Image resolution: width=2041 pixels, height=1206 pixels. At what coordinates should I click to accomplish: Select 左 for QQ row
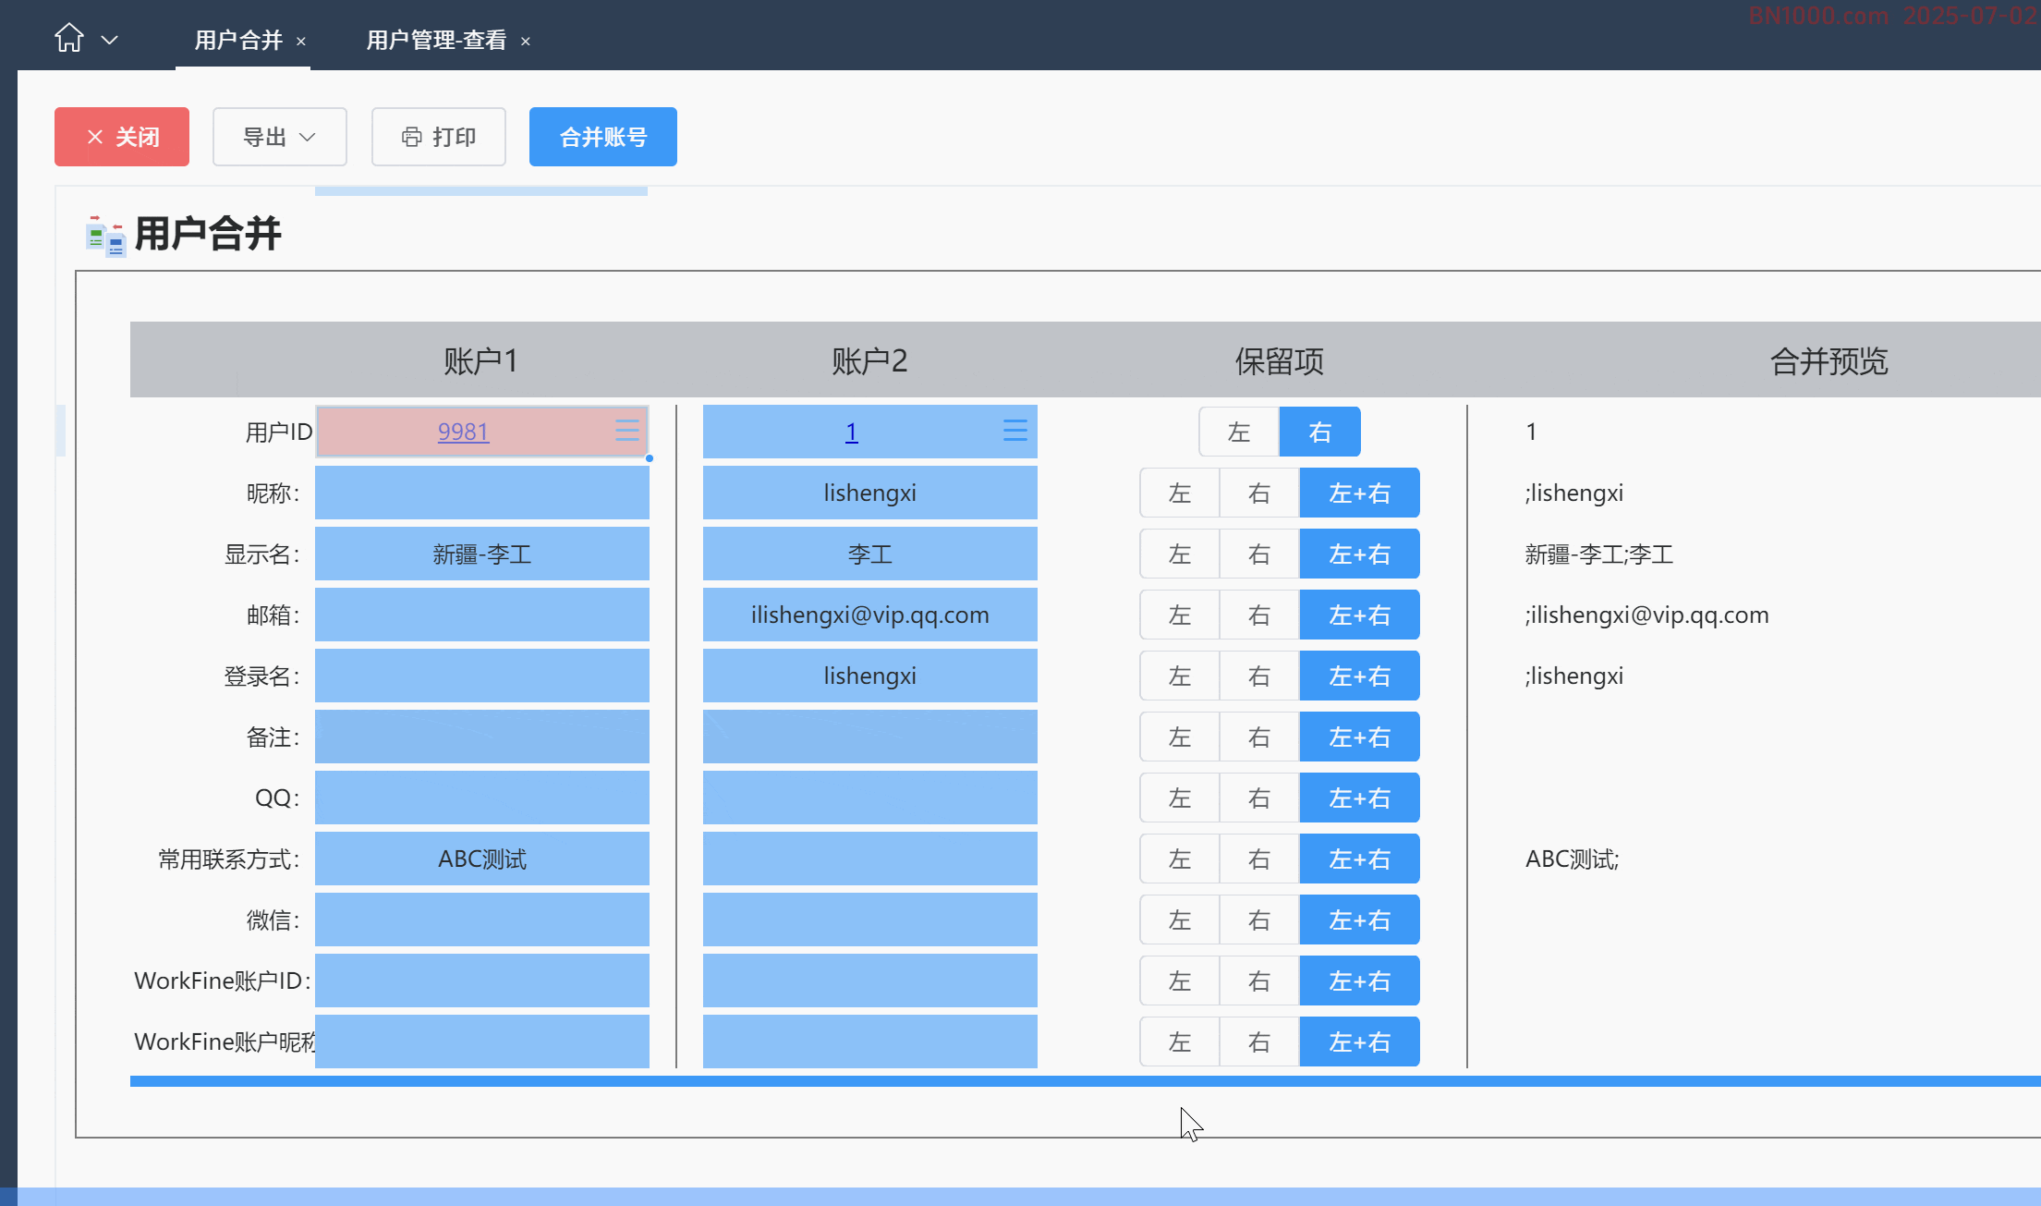(x=1180, y=798)
